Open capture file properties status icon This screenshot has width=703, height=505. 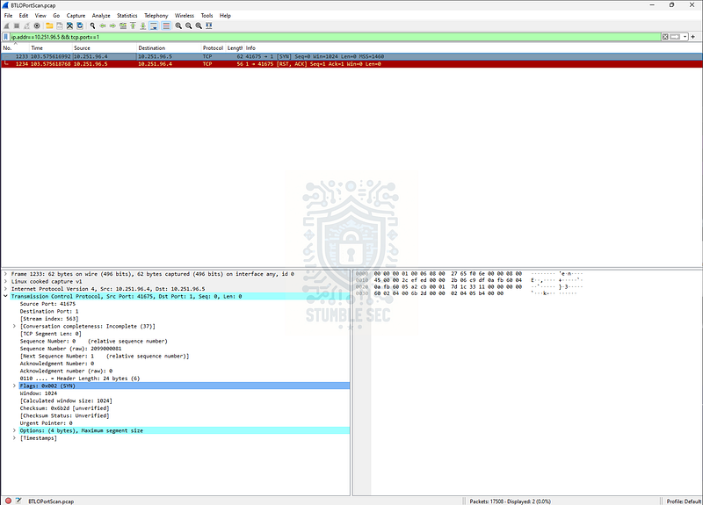pyautogui.click(x=18, y=501)
